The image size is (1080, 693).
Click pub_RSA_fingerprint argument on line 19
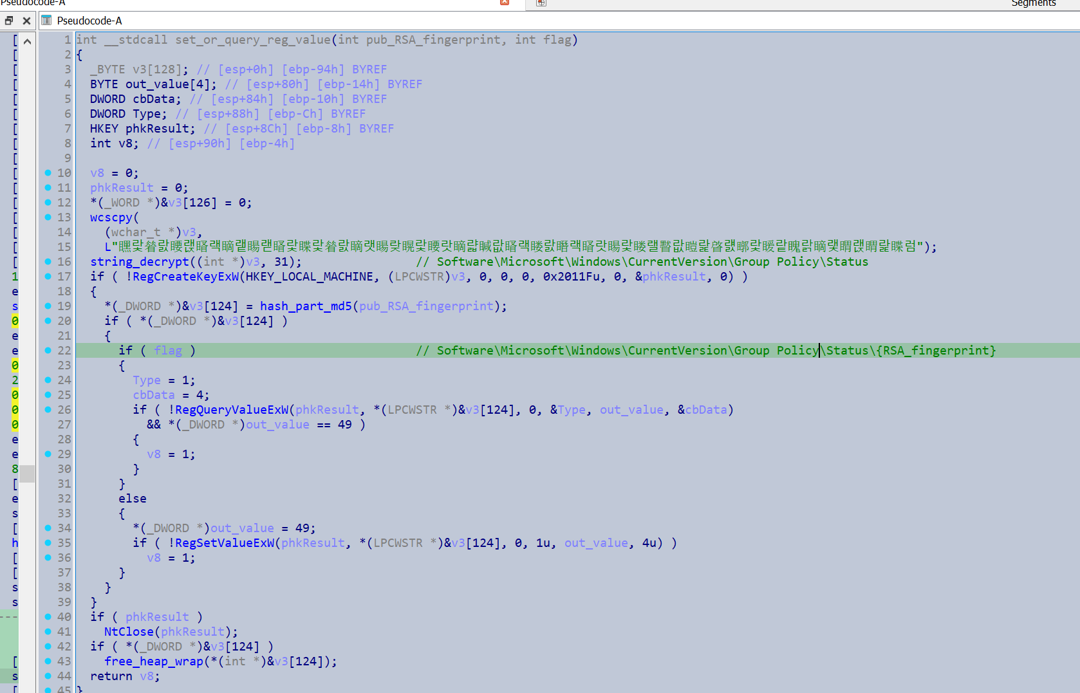point(426,306)
